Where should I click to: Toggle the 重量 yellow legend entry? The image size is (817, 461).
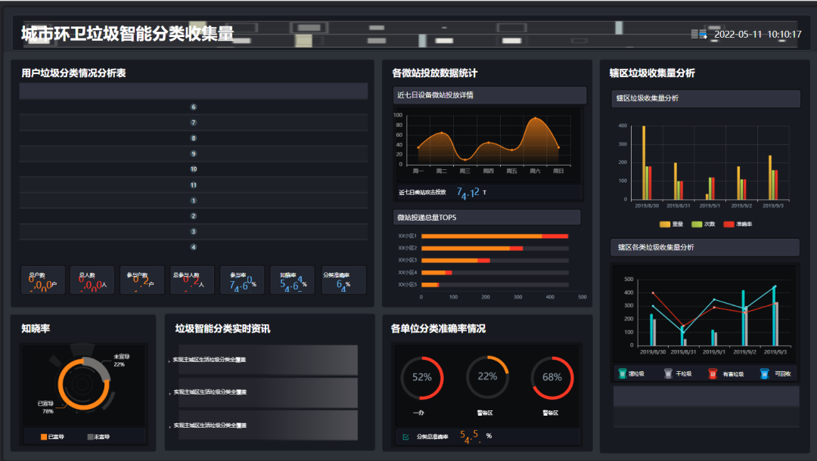[x=671, y=224]
